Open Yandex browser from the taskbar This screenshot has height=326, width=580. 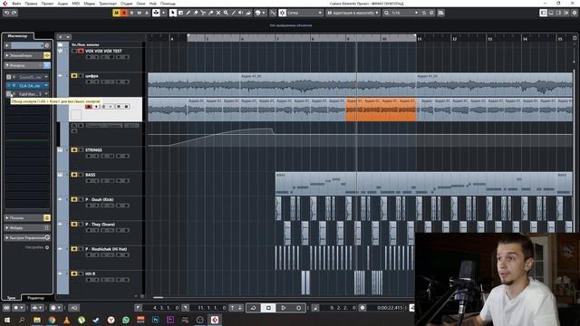click(x=111, y=320)
